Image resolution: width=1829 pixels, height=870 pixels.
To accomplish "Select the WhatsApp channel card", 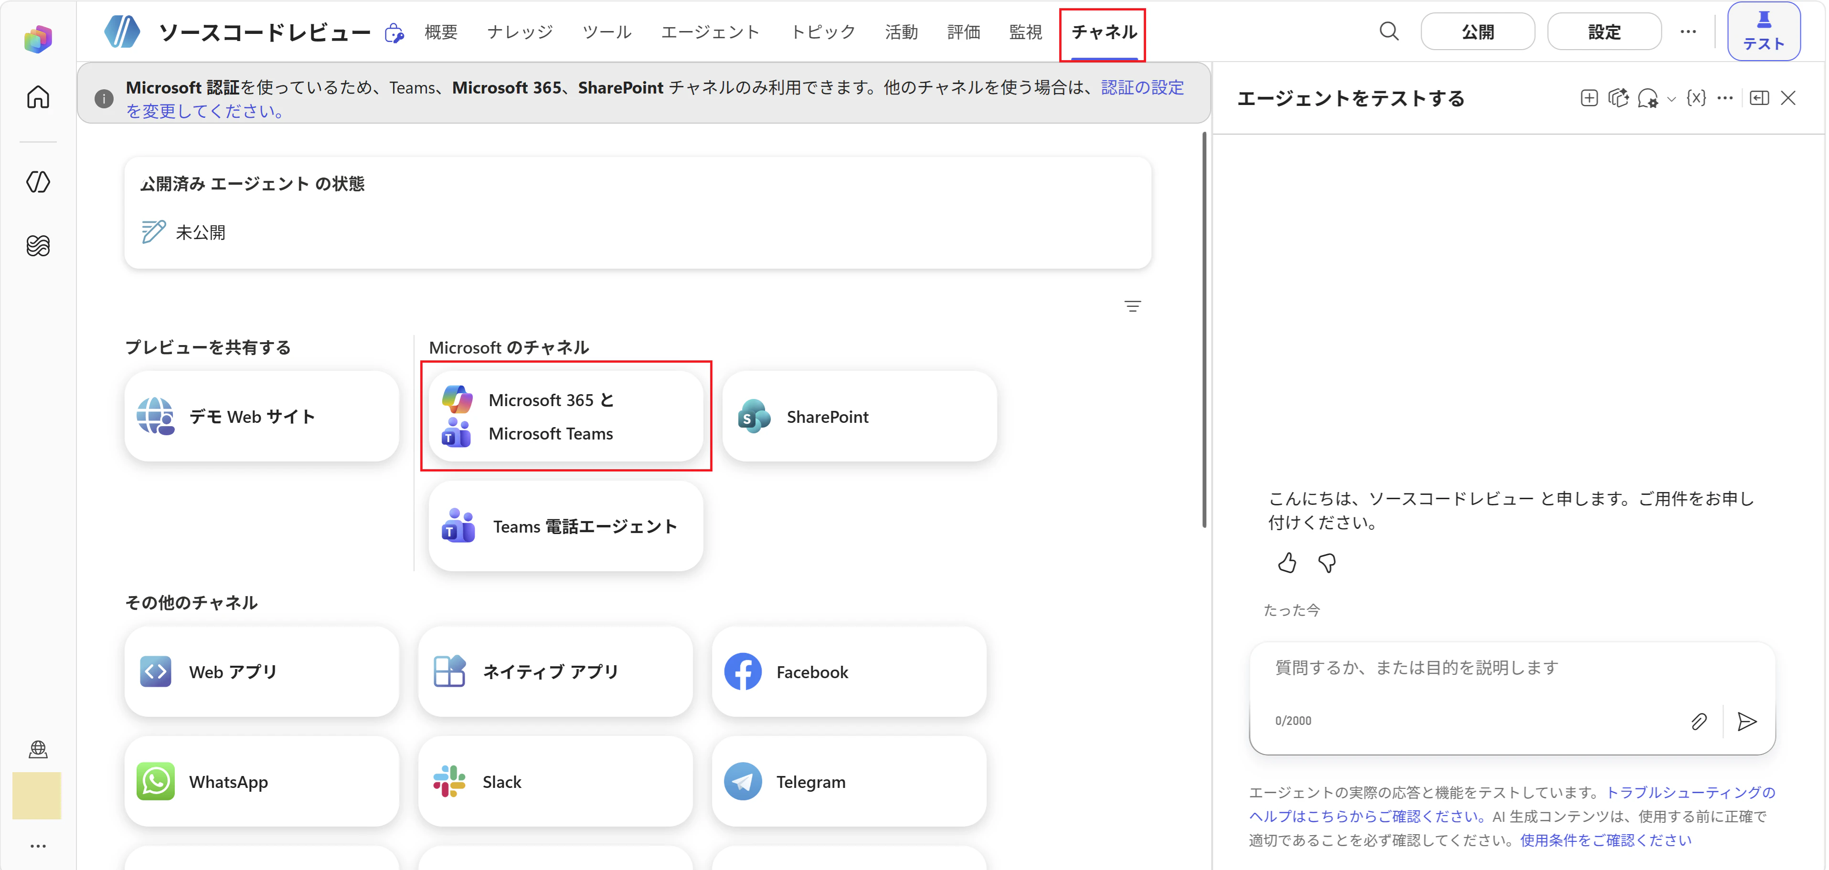I will (261, 781).
